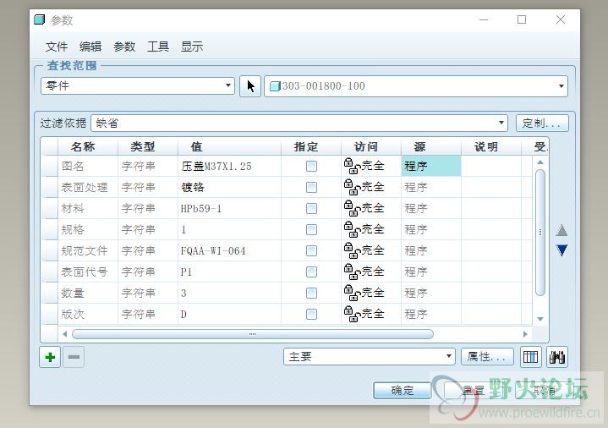The height and width of the screenshot is (428, 608).
Task: Open the 显示 menu
Action: 192,47
